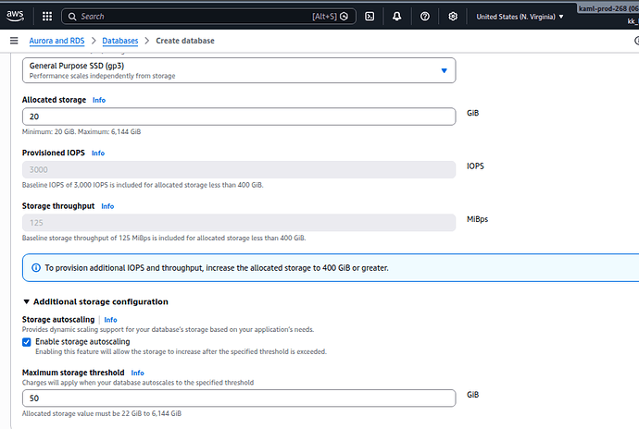
Task: Open the United States (N. Virginia) region selector
Action: point(520,16)
